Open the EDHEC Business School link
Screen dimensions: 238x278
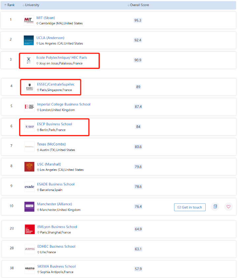pos(56,246)
